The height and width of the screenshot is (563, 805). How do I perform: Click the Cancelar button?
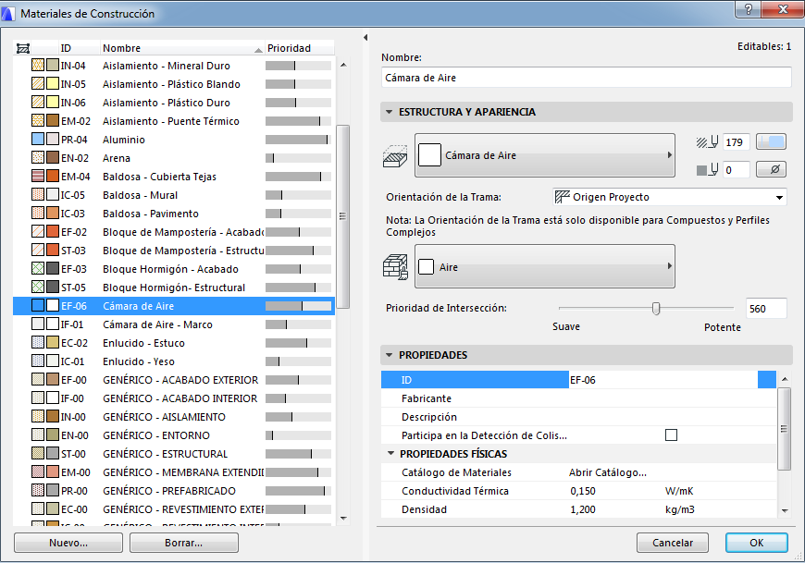point(673,543)
